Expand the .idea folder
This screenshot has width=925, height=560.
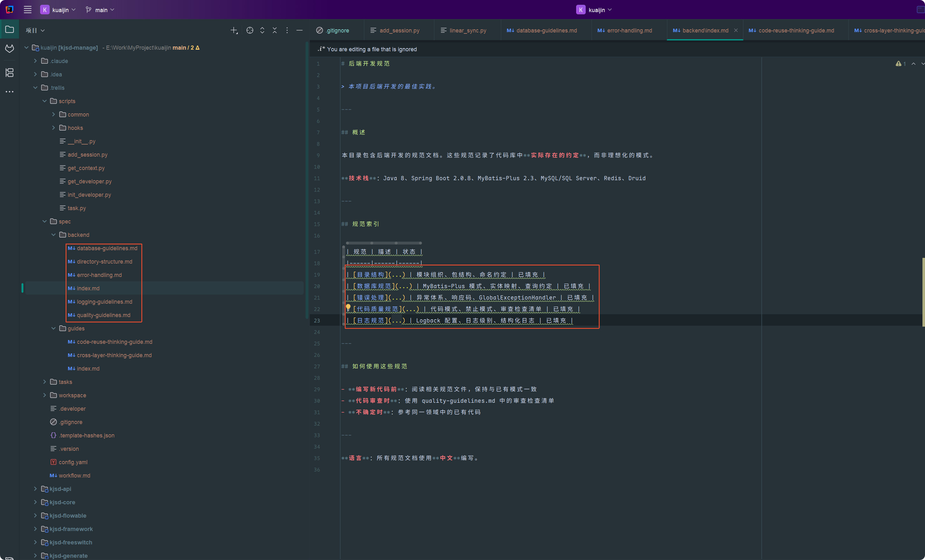pos(35,74)
